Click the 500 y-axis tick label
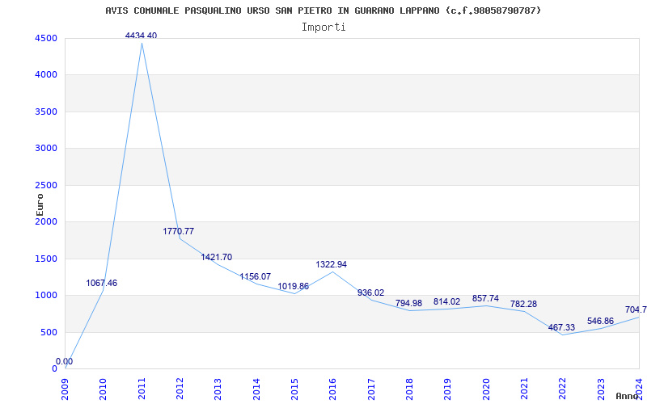Screen dimensions: 647x404 49,332
